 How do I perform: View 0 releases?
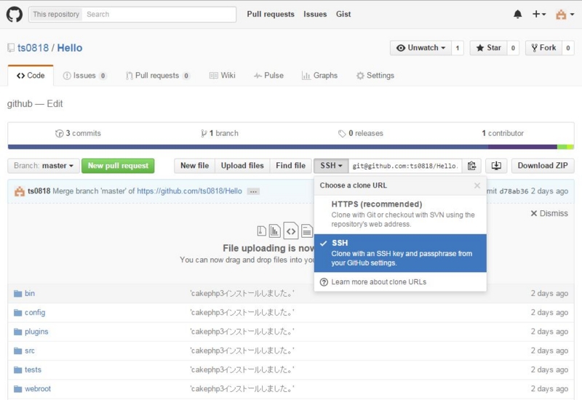tap(360, 133)
